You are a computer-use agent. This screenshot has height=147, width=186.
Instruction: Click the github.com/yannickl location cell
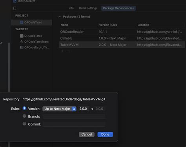tap(160, 32)
